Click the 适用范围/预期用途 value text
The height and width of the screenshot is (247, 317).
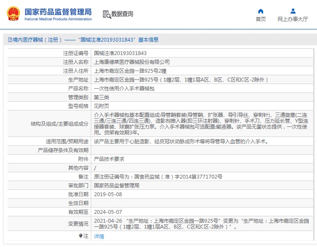181,142
